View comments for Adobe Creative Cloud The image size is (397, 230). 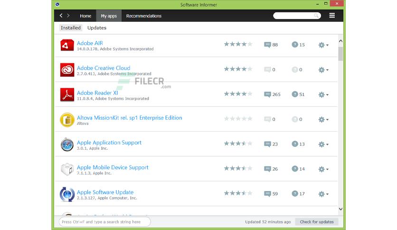tap(269, 70)
